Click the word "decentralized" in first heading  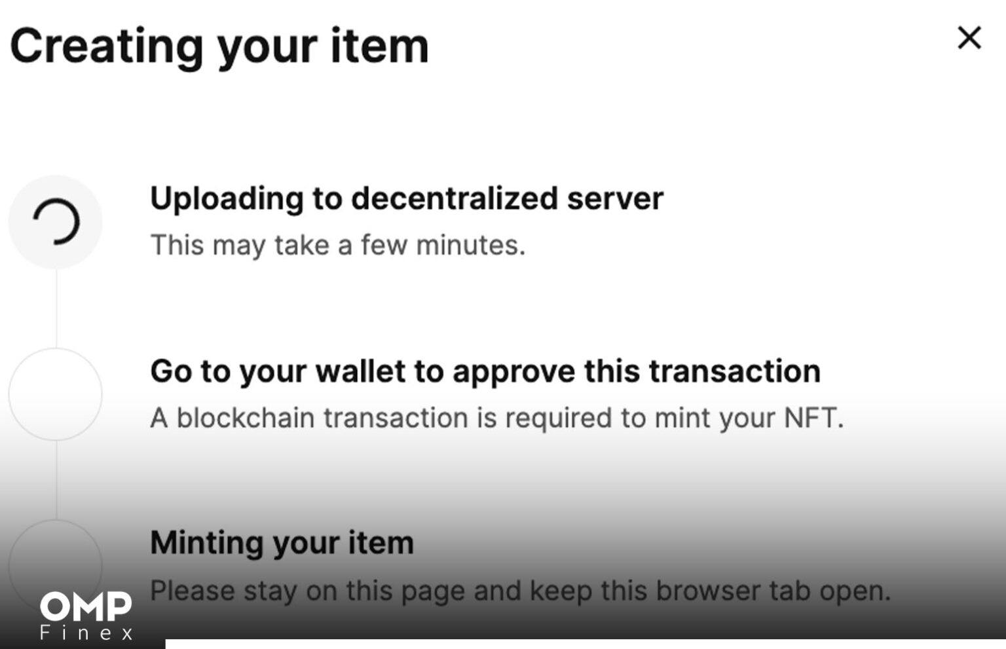coord(454,198)
